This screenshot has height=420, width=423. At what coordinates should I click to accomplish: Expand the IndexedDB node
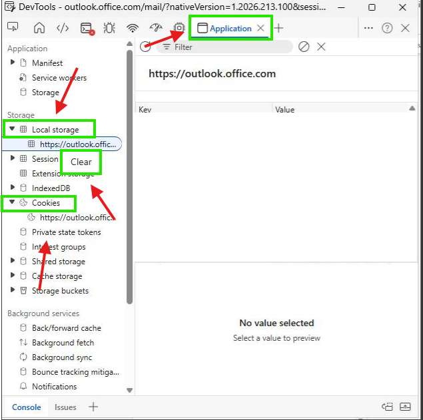pos(12,187)
